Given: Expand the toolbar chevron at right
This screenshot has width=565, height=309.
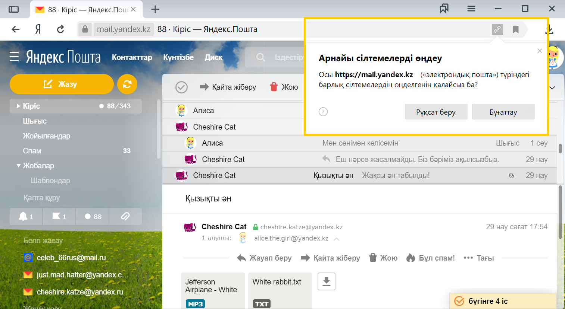Looking at the screenshot, I should [552, 88].
